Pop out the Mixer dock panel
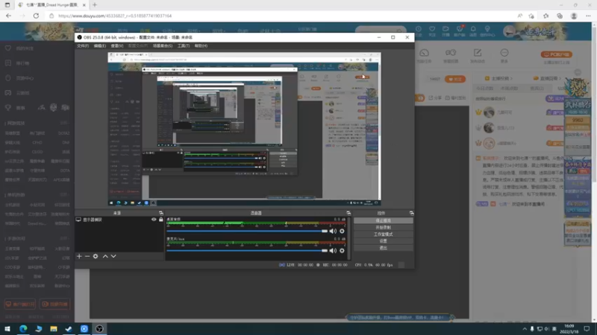Viewport: 597px width, 335px height. 348,213
